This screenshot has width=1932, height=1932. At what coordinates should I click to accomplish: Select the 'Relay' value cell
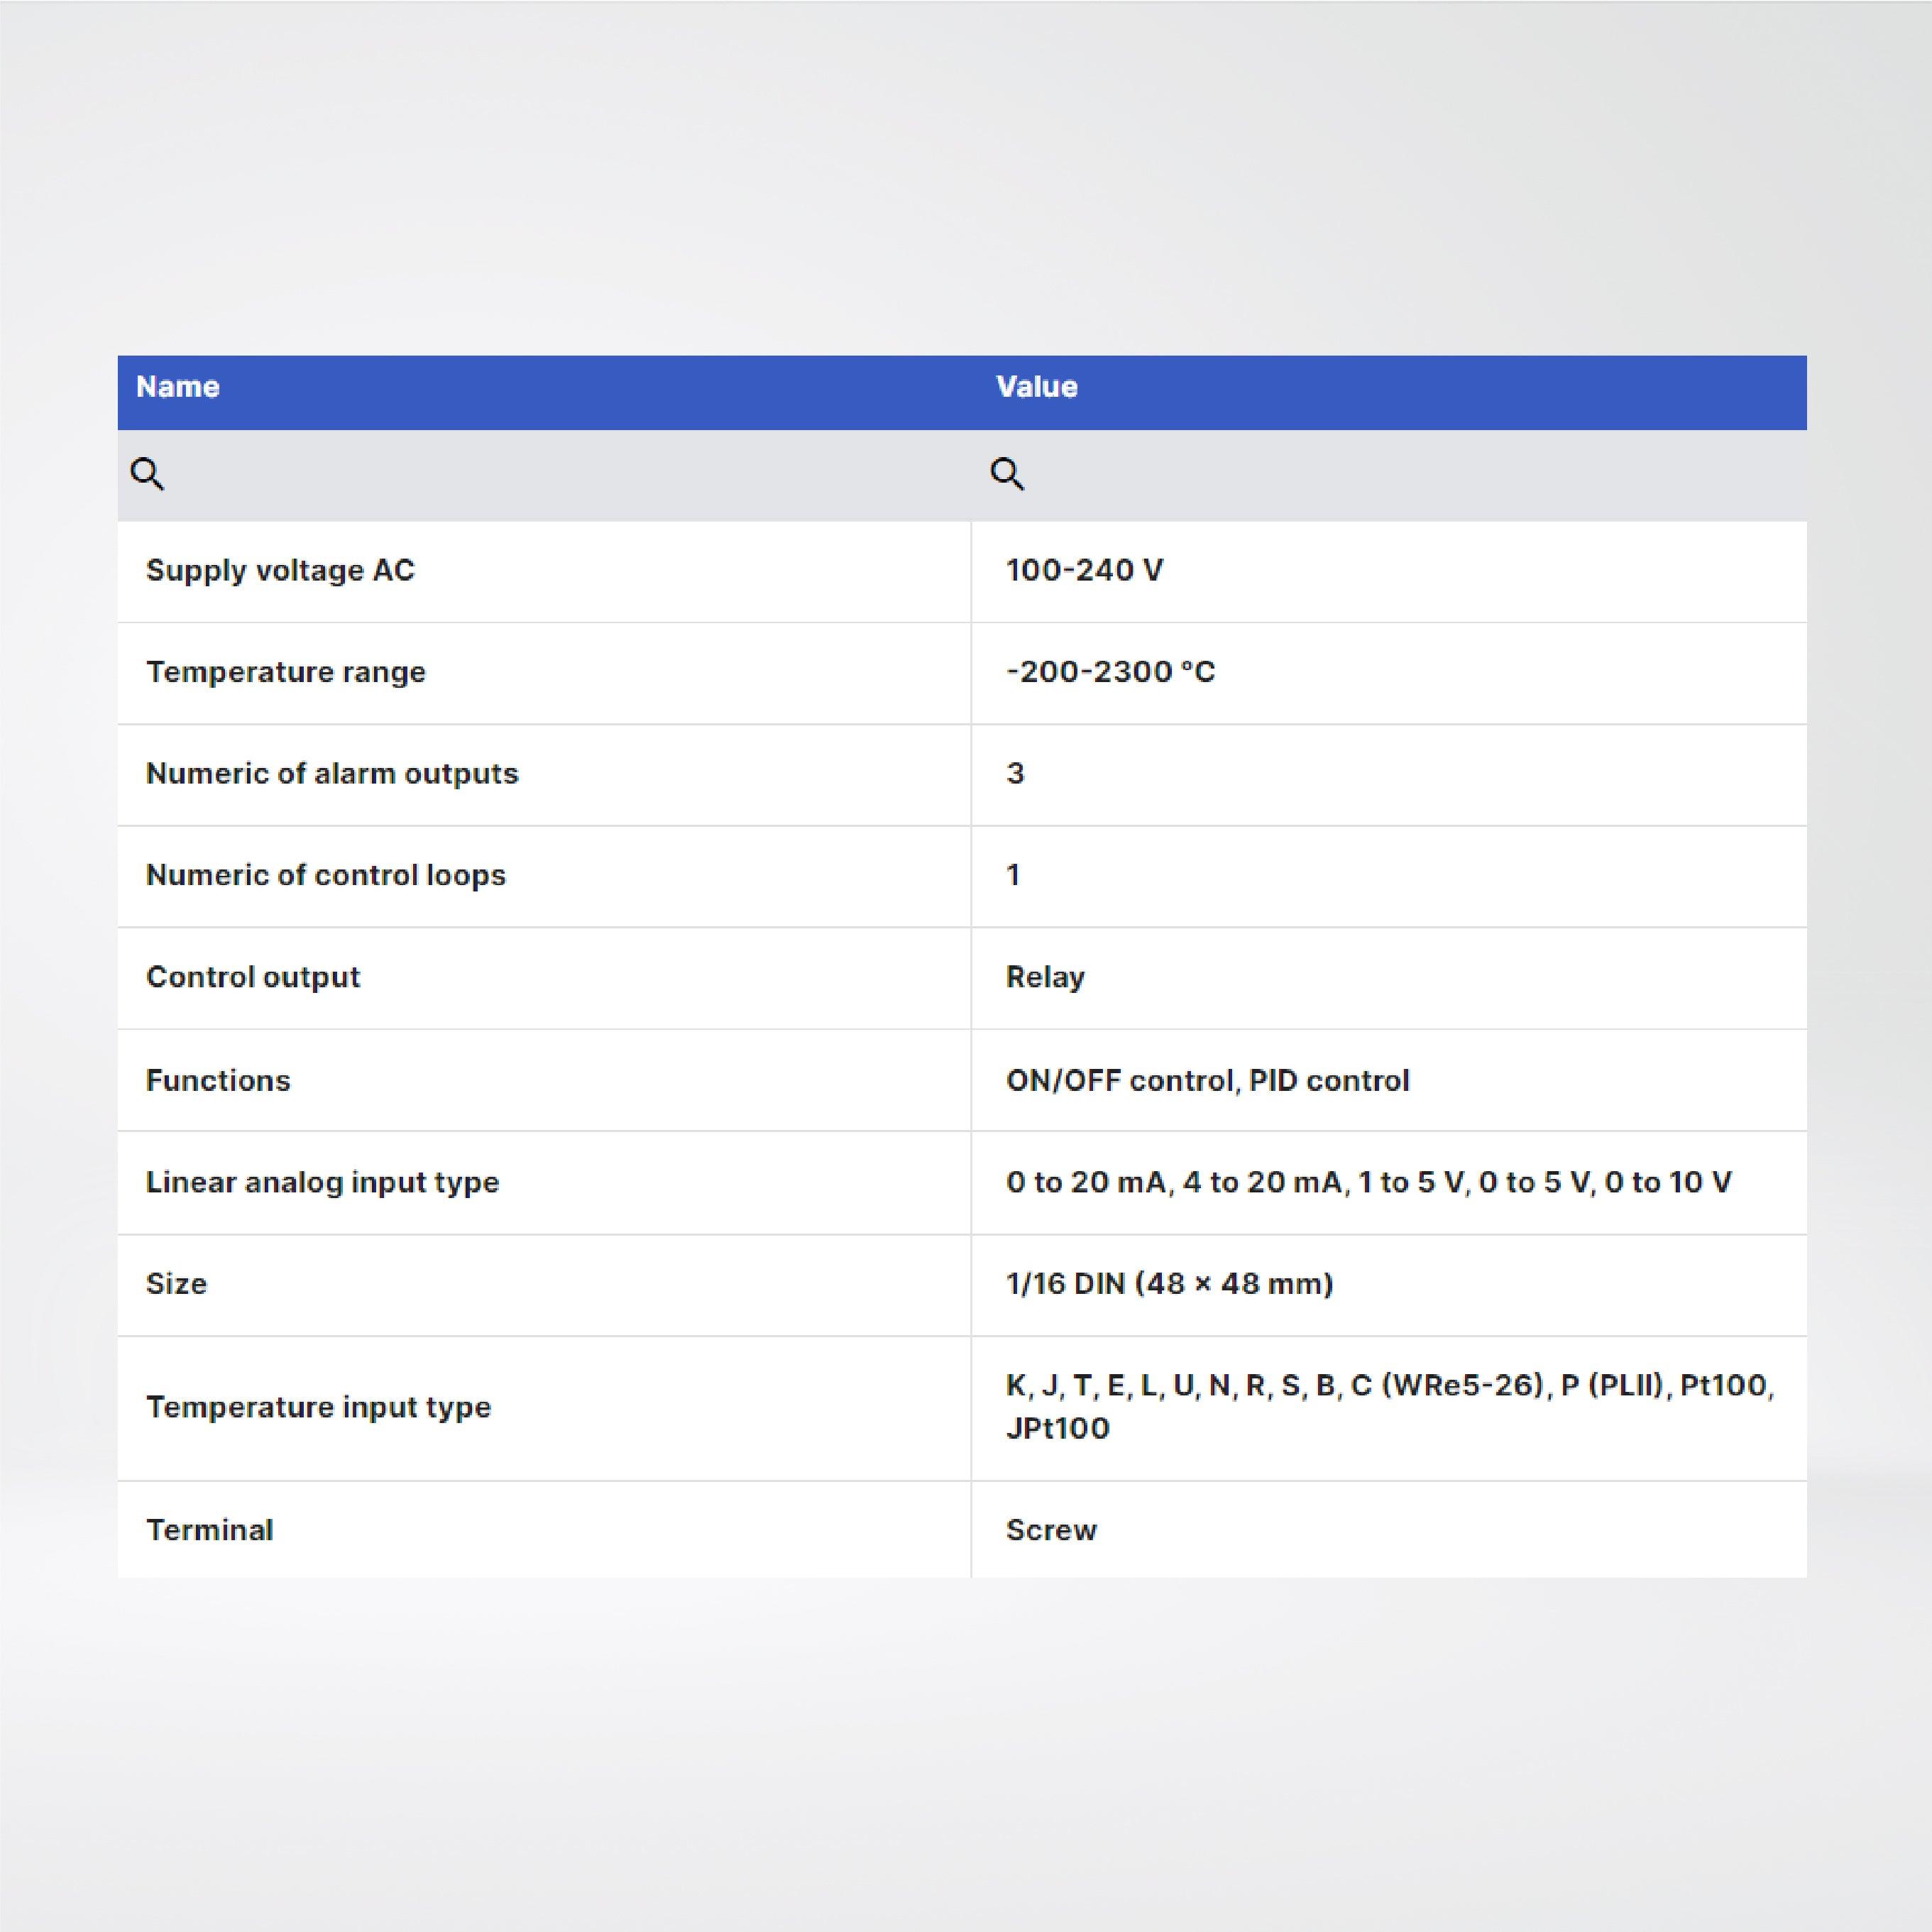1389,978
